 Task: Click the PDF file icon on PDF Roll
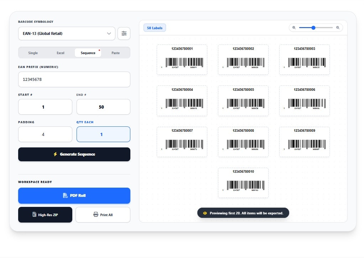[x=65, y=195]
